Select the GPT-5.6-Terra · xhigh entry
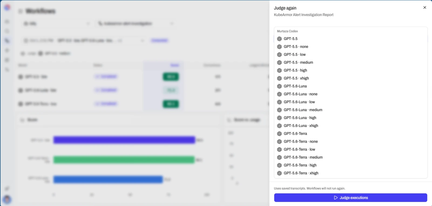 coord(351,173)
